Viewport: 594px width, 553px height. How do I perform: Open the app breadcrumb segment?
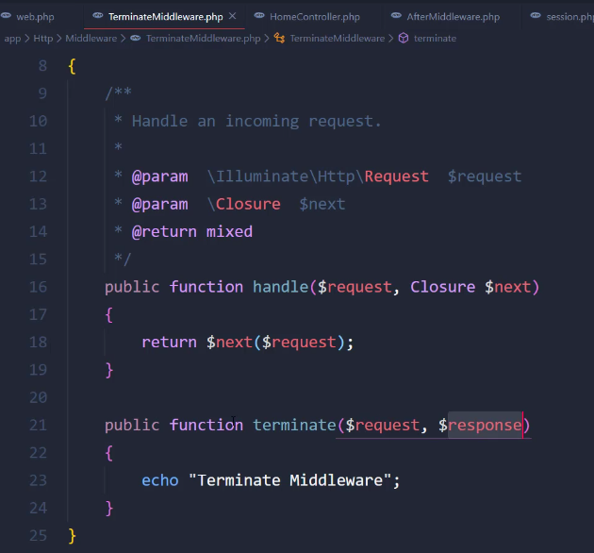coord(12,39)
